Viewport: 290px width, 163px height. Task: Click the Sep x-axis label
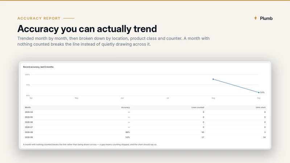point(258,98)
